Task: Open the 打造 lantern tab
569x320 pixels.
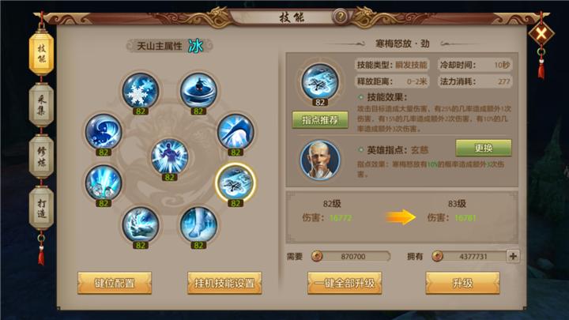Action: pos(41,208)
